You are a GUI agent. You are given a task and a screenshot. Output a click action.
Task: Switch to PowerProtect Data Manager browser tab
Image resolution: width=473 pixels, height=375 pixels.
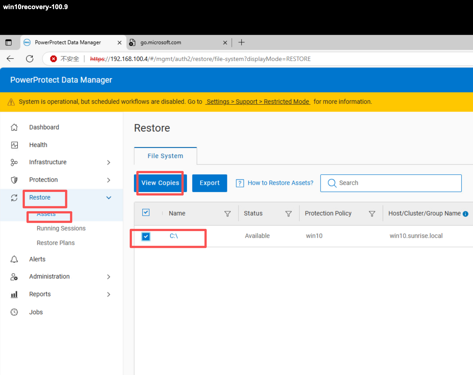(73, 42)
